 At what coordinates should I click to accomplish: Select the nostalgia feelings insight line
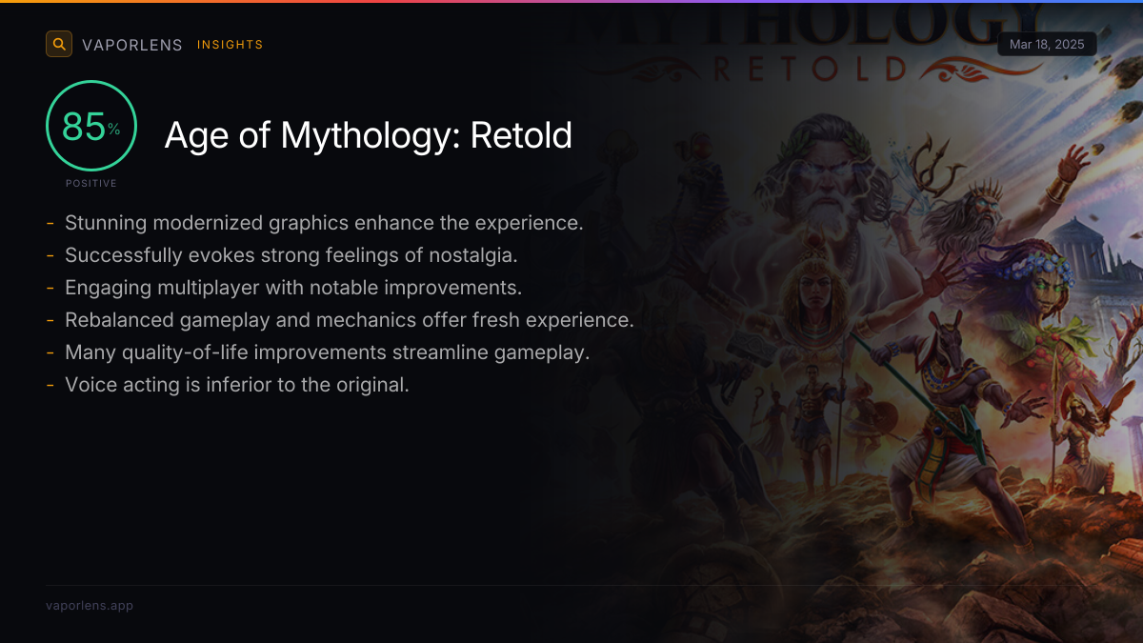(x=292, y=255)
